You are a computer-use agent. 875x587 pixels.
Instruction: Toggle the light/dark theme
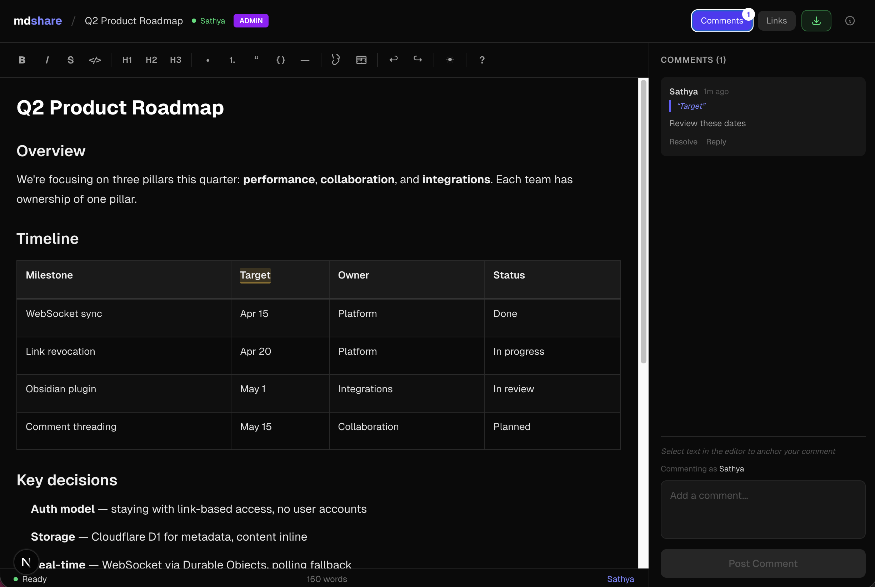[450, 60]
